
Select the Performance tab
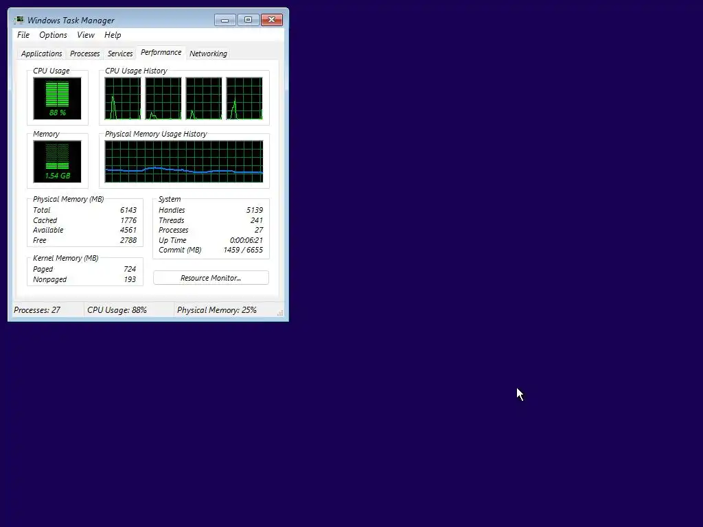click(x=161, y=52)
